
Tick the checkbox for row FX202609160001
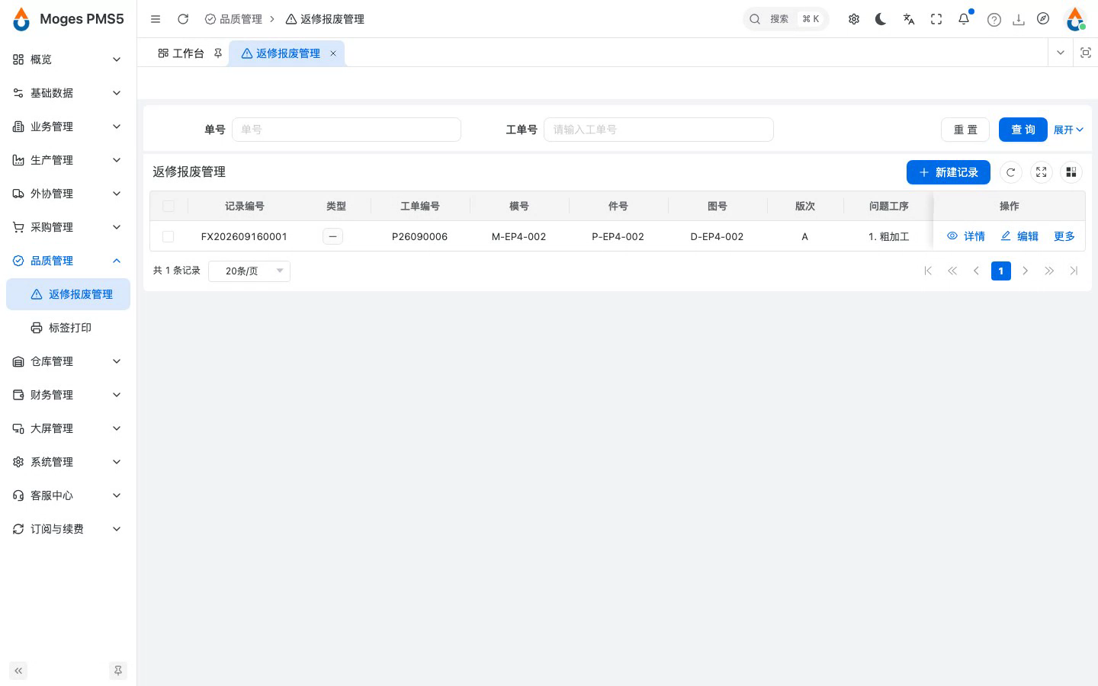[169, 236]
